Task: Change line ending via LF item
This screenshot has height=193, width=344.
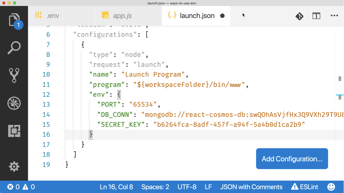Action: tap(208, 187)
